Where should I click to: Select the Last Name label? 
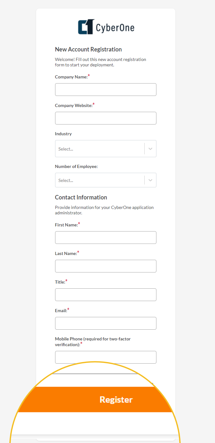67,253
